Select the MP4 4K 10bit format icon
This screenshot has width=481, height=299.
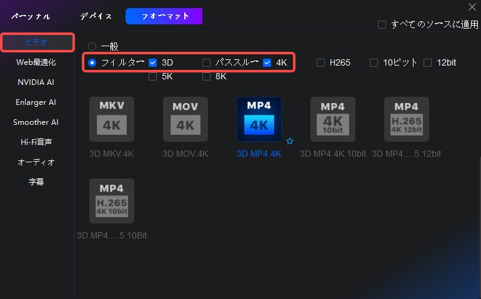tap(333, 119)
